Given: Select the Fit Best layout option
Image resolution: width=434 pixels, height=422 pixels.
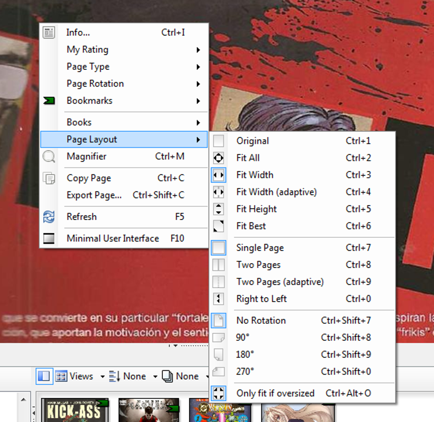Looking at the screenshot, I should click(x=303, y=226).
